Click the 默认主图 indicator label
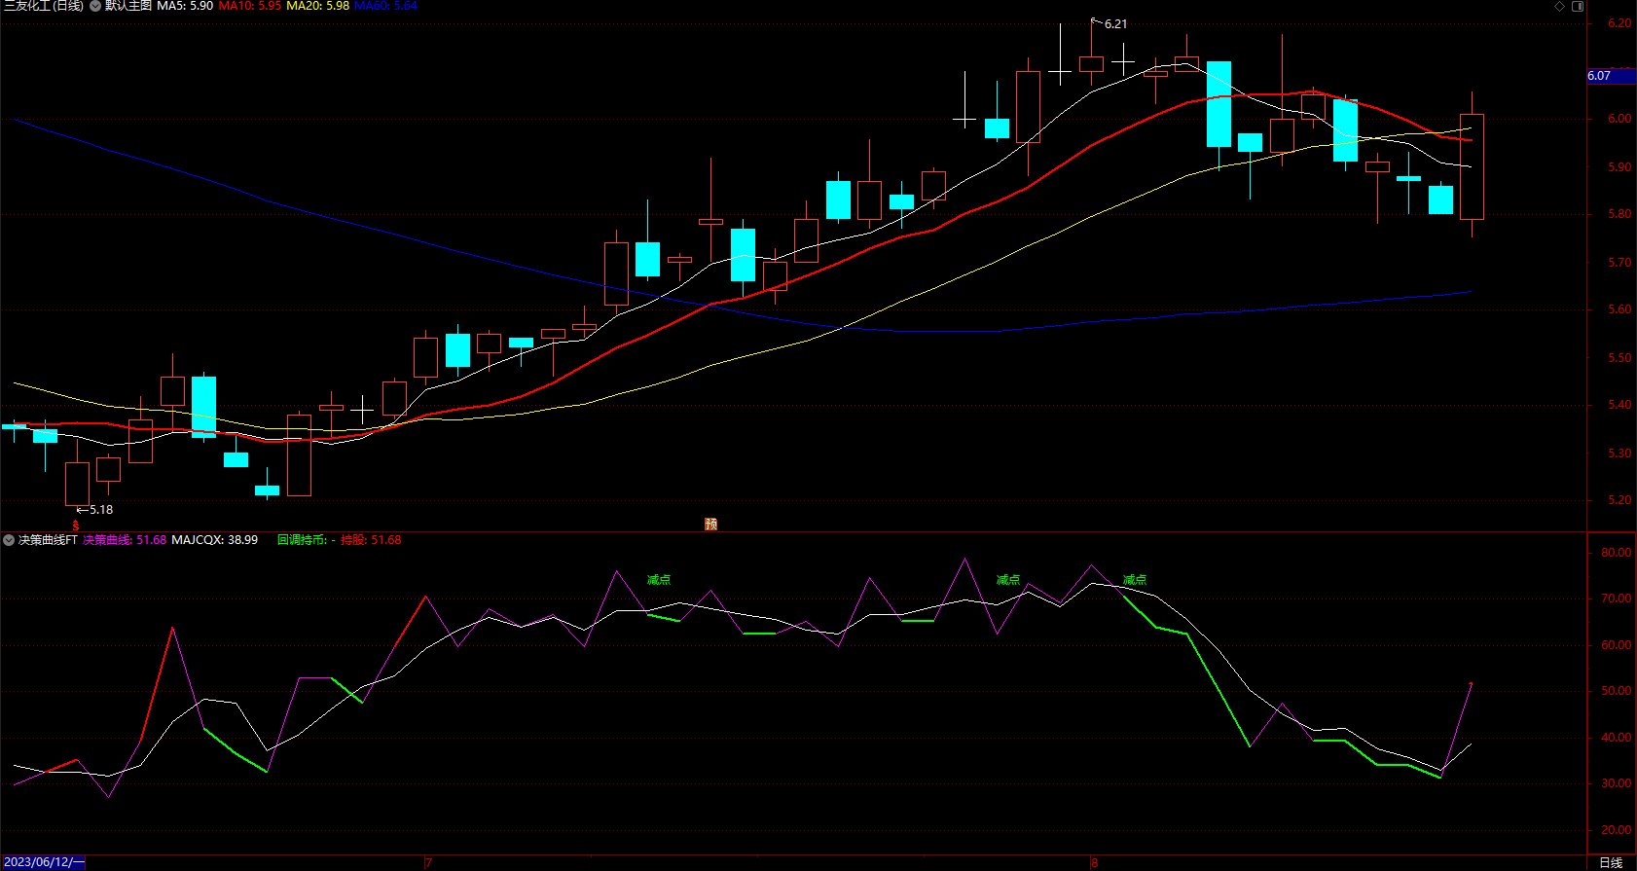1637x871 pixels. click(x=128, y=6)
